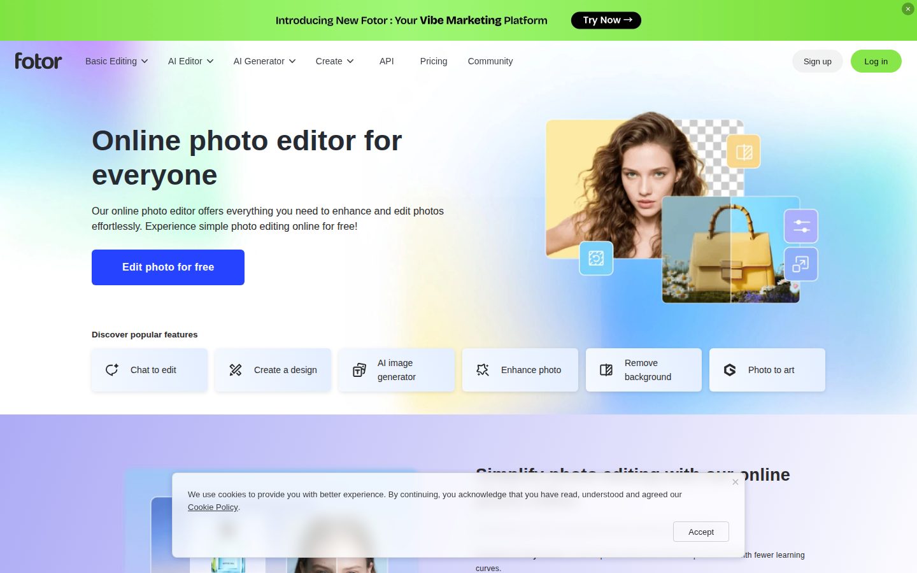This screenshot has height=573, width=917.
Task: Click the resize icon beside handbag photo
Action: (x=801, y=264)
